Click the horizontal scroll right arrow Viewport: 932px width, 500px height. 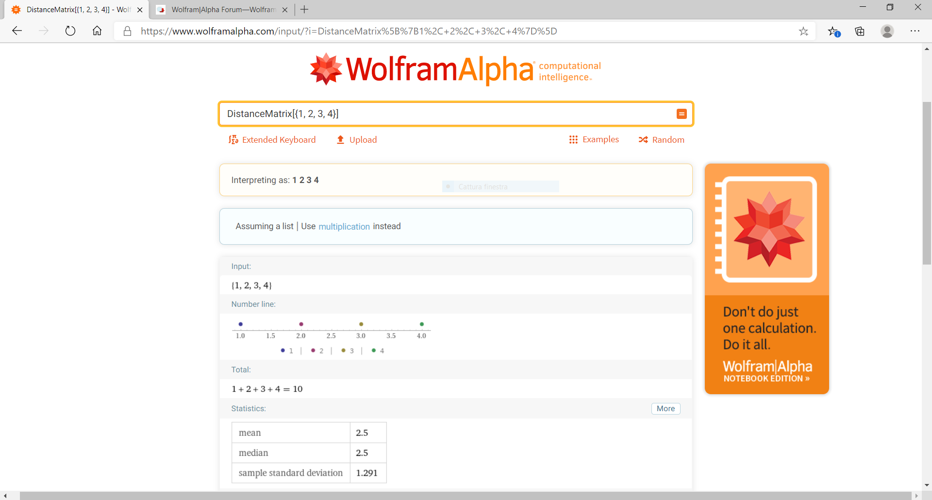(x=916, y=496)
